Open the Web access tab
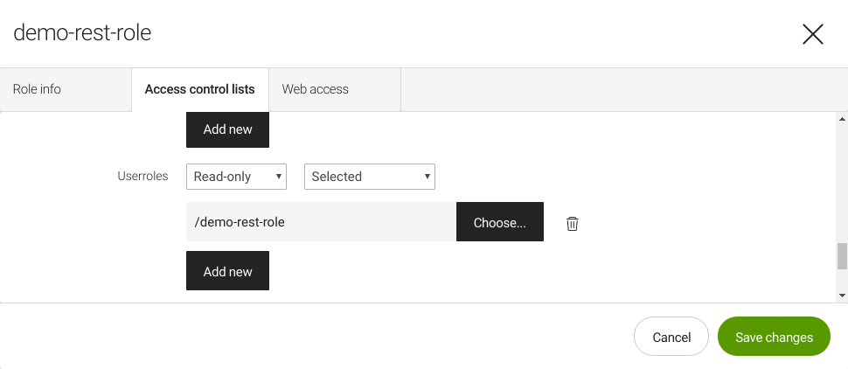 coord(315,89)
